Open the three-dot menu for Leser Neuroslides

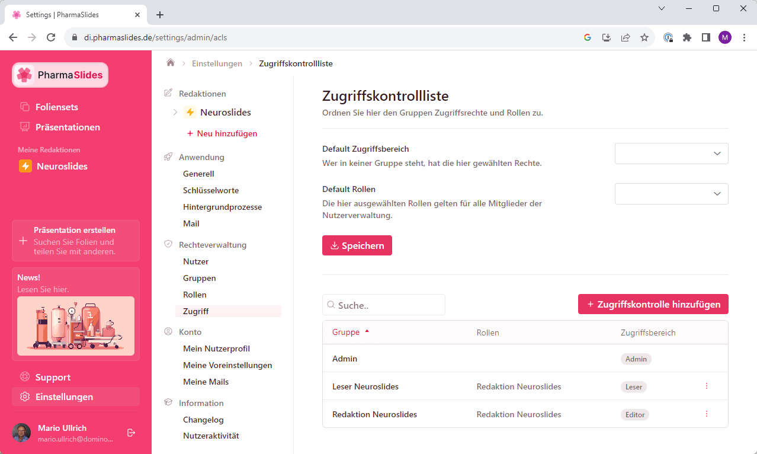[706, 386]
